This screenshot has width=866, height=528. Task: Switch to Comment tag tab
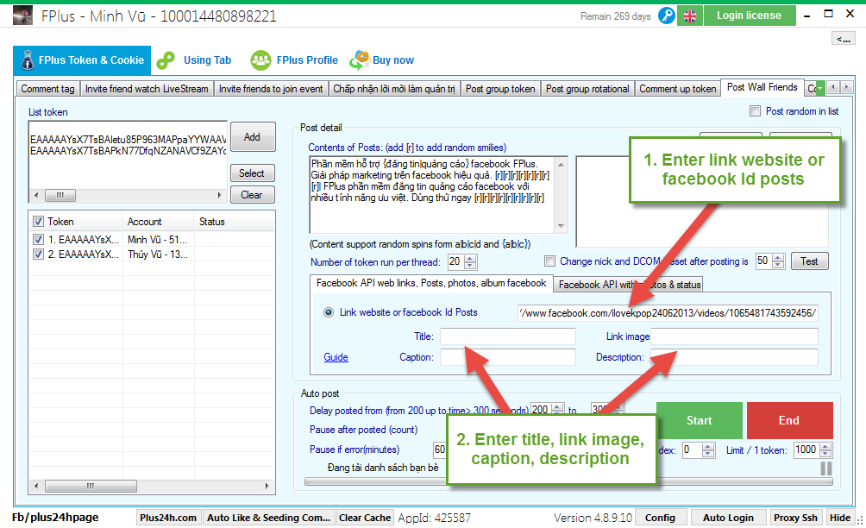pyautogui.click(x=47, y=89)
